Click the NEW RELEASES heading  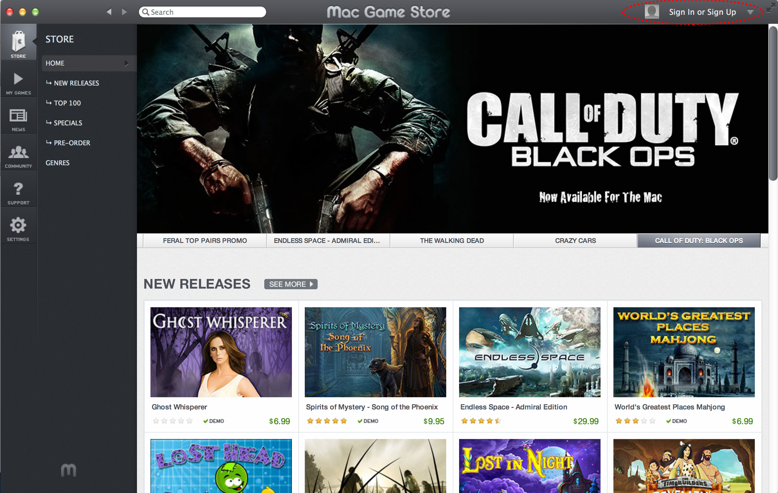point(197,284)
